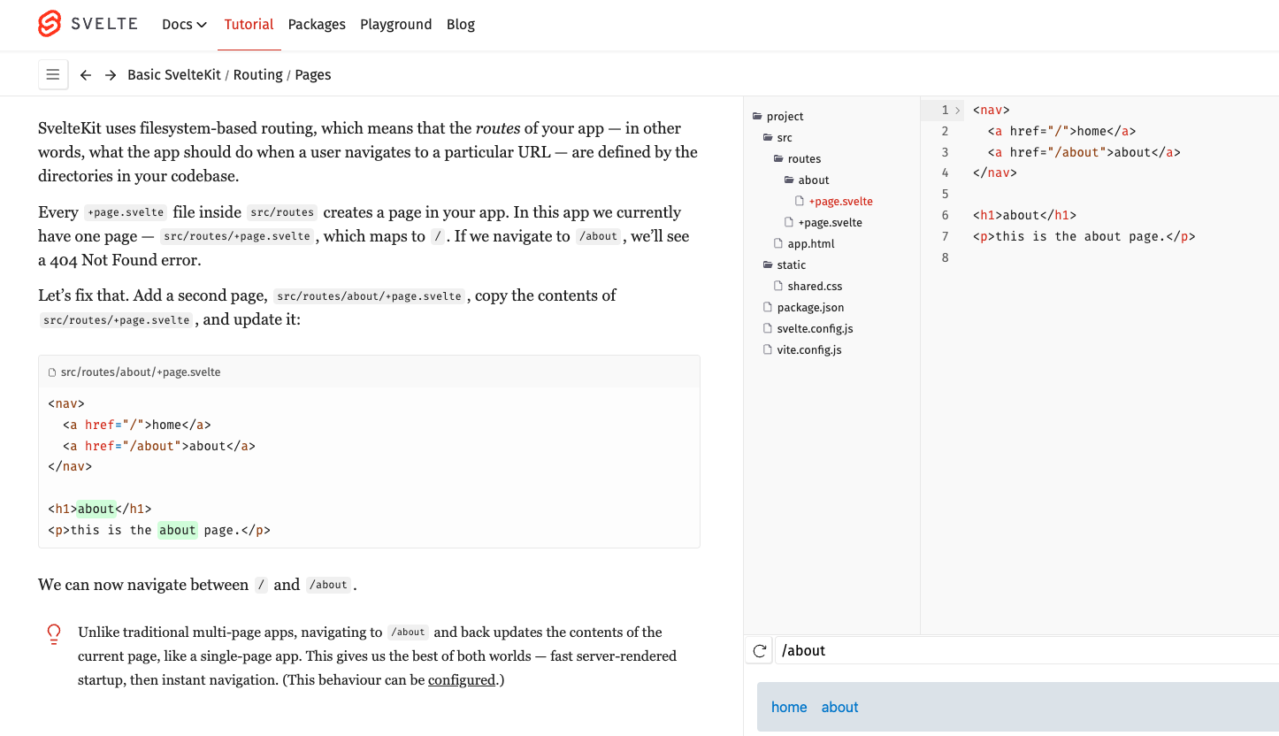
Task: Select vite.config.js in file tree
Action: tap(808, 349)
